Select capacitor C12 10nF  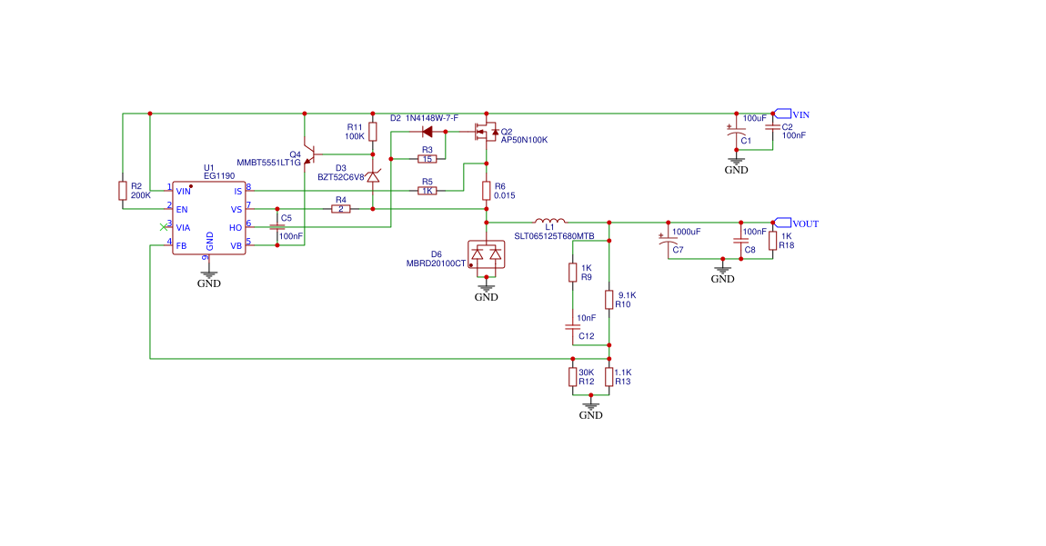[572, 326]
